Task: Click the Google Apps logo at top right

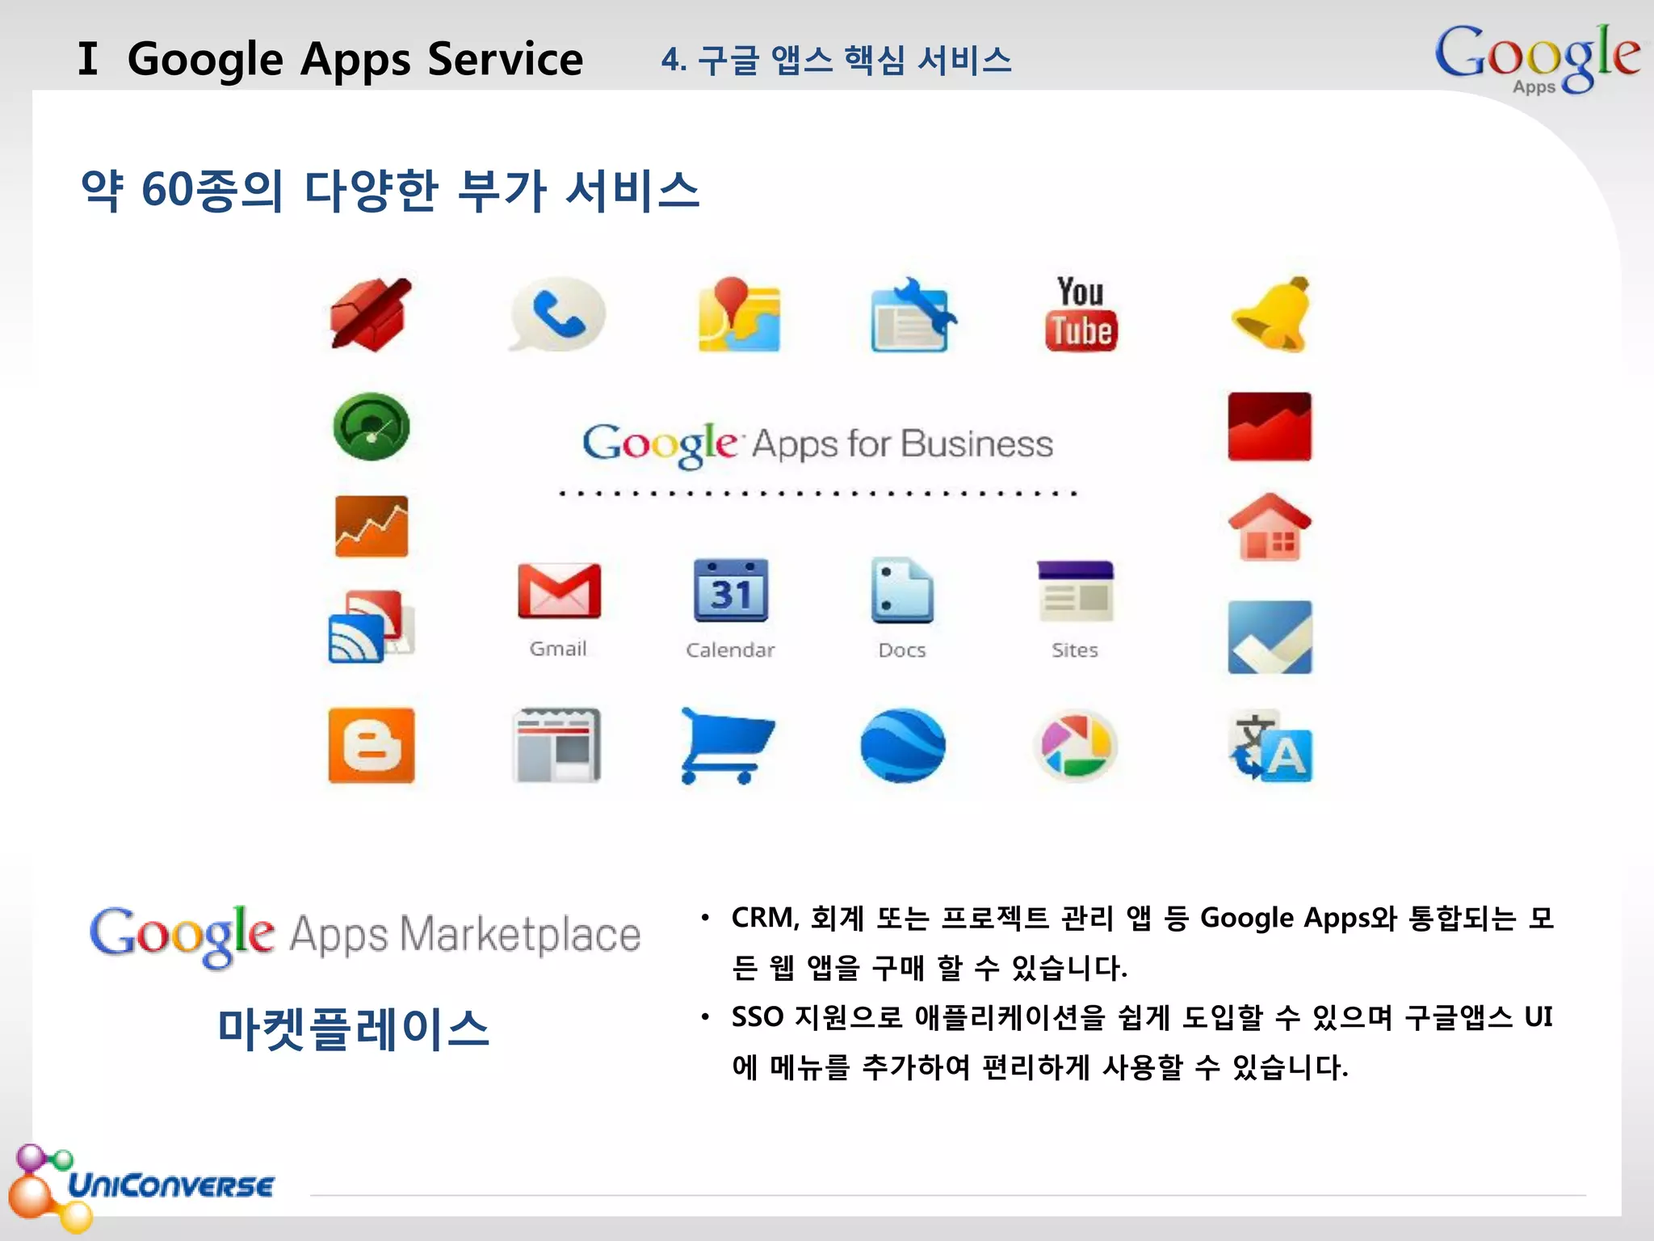Action: tap(1537, 58)
